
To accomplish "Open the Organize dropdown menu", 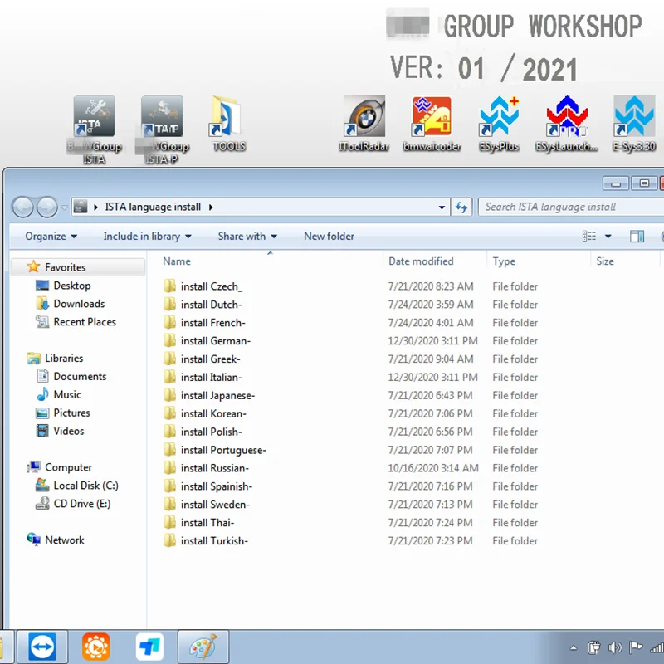I will (x=51, y=237).
